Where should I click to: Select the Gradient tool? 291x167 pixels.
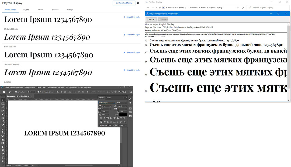tap(3, 143)
